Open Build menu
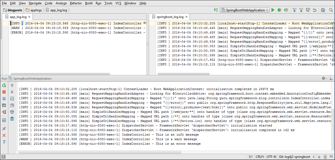The image size is (335, 160). point(89,3)
